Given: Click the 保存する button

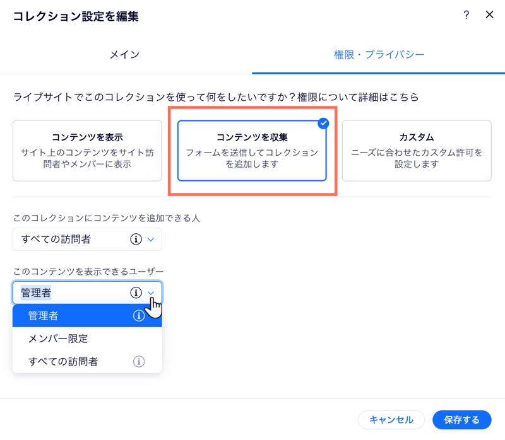Looking at the screenshot, I should [x=462, y=420].
